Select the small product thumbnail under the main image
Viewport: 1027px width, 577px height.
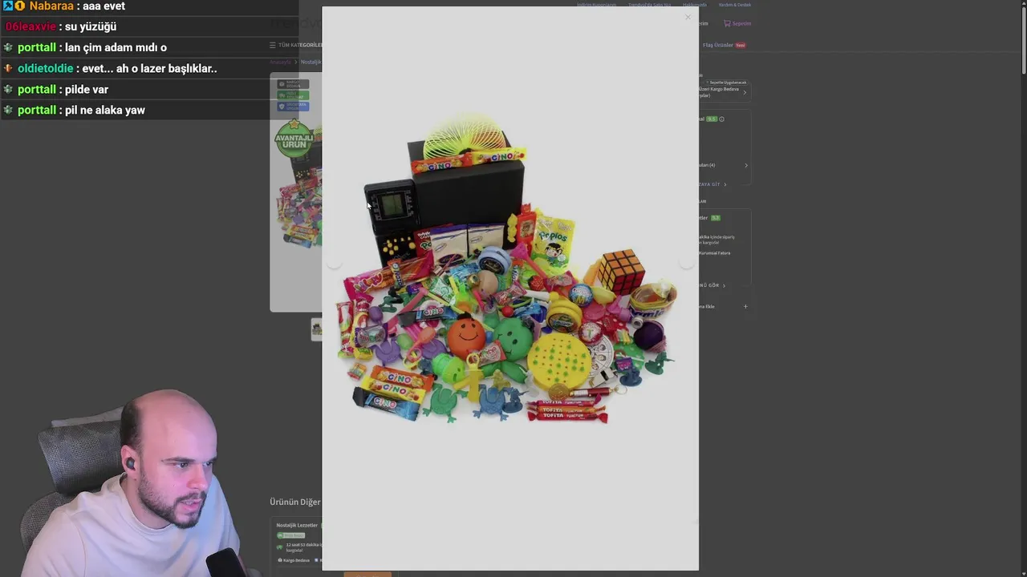tap(317, 329)
